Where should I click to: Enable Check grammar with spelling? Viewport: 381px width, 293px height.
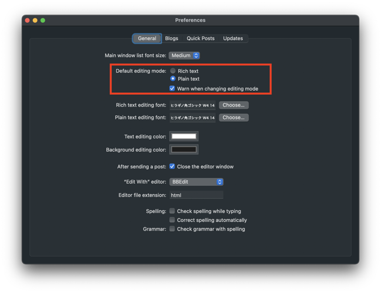tap(172, 229)
